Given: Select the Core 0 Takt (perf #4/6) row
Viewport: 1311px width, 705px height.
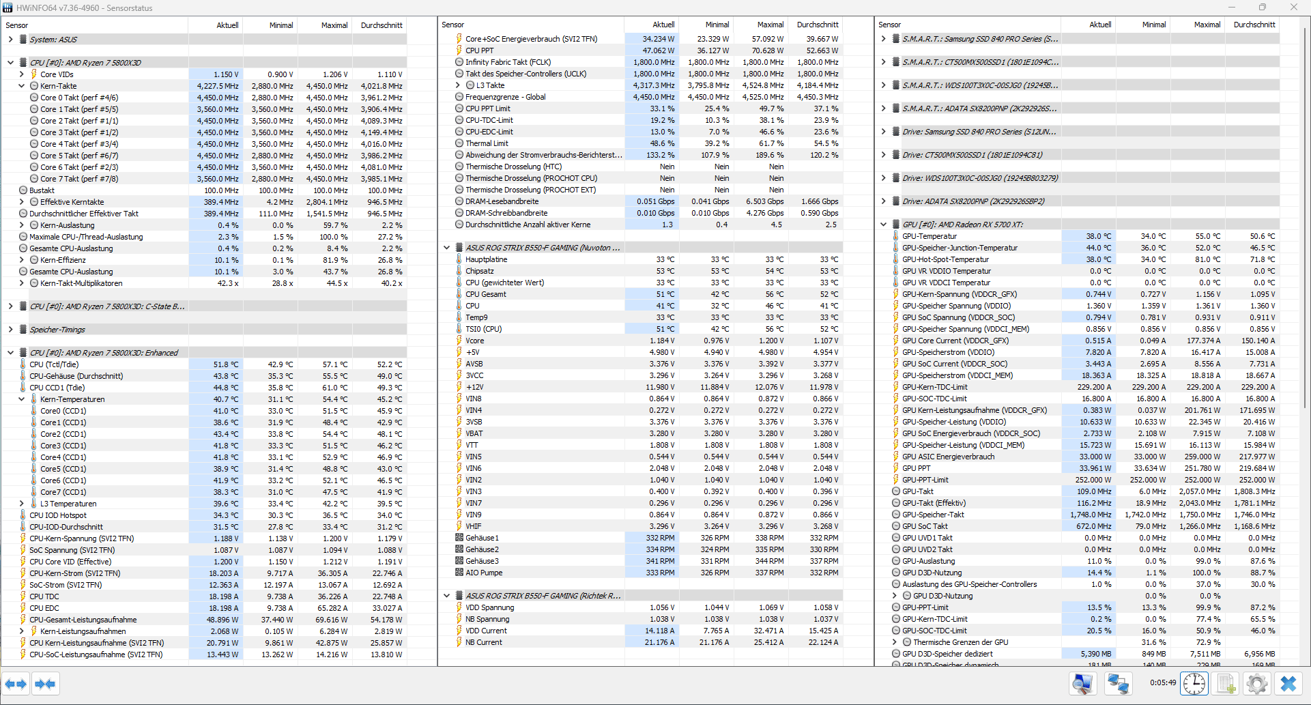Looking at the screenshot, I should point(203,98).
